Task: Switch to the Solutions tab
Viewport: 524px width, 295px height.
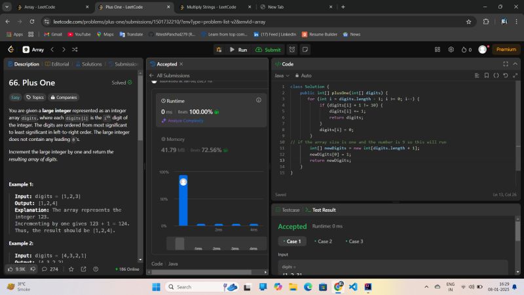Action: point(89,64)
